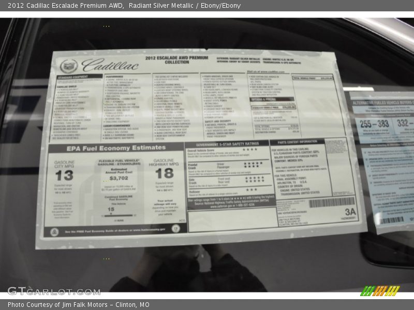The height and width of the screenshot is (310, 414).
Task: Click the barcode on the window sticker
Action: [x=332, y=203]
